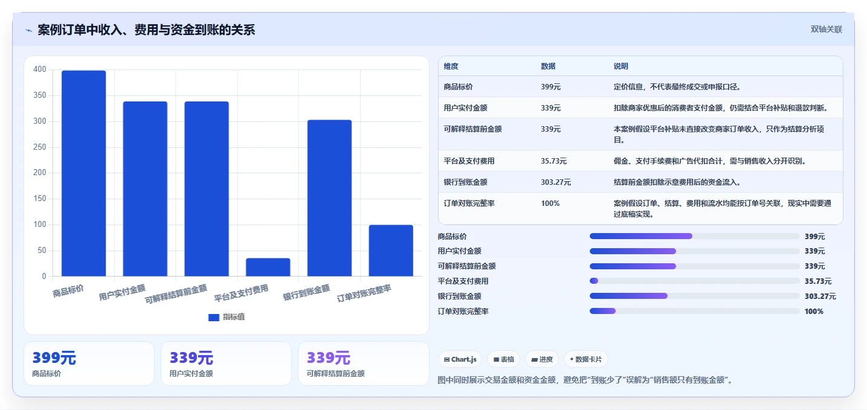Click the 可解释结算前金额 bar in the chart

[207, 189]
